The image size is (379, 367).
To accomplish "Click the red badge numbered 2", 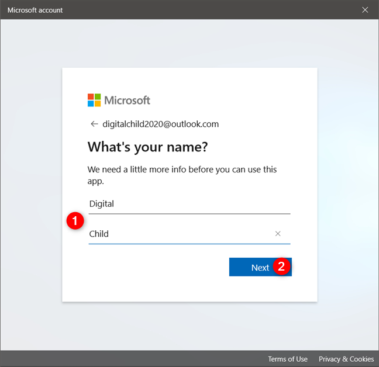I will tap(282, 266).
